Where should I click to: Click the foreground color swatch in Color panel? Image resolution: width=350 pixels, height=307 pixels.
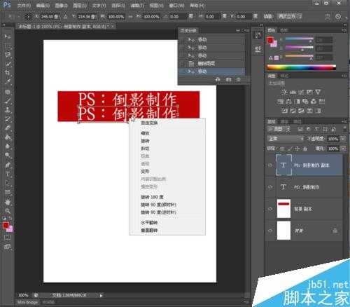(270, 40)
